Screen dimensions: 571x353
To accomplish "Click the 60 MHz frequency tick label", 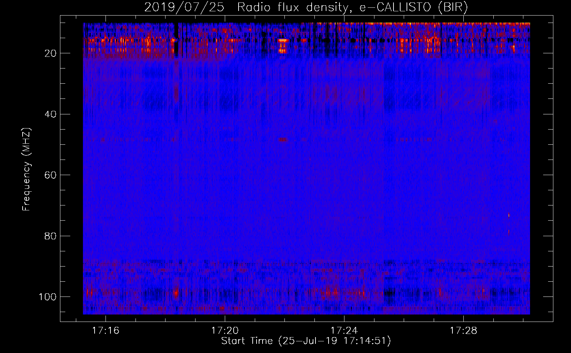I will (50, 175).
